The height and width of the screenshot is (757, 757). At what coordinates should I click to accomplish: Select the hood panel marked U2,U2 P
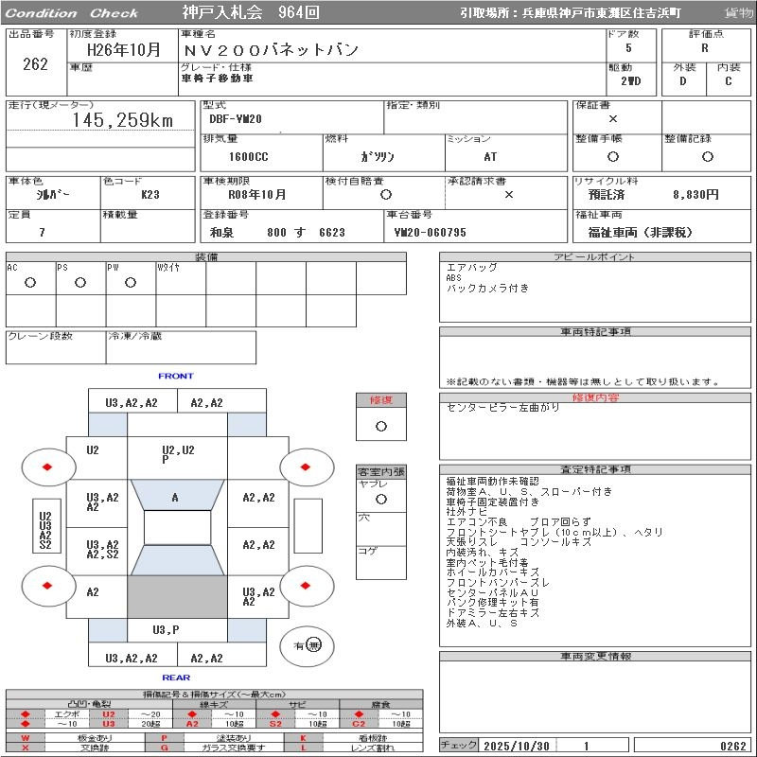click(178, 453)
